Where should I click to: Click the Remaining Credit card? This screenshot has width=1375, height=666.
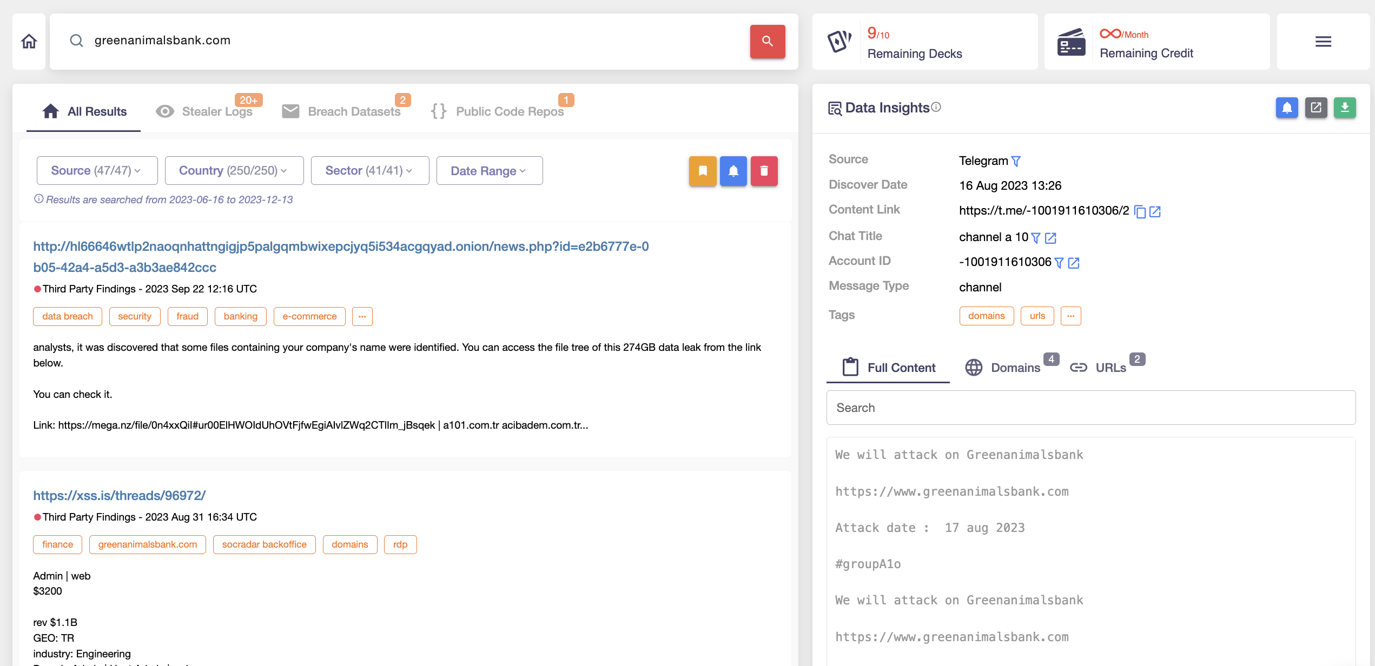point(1156,42)
